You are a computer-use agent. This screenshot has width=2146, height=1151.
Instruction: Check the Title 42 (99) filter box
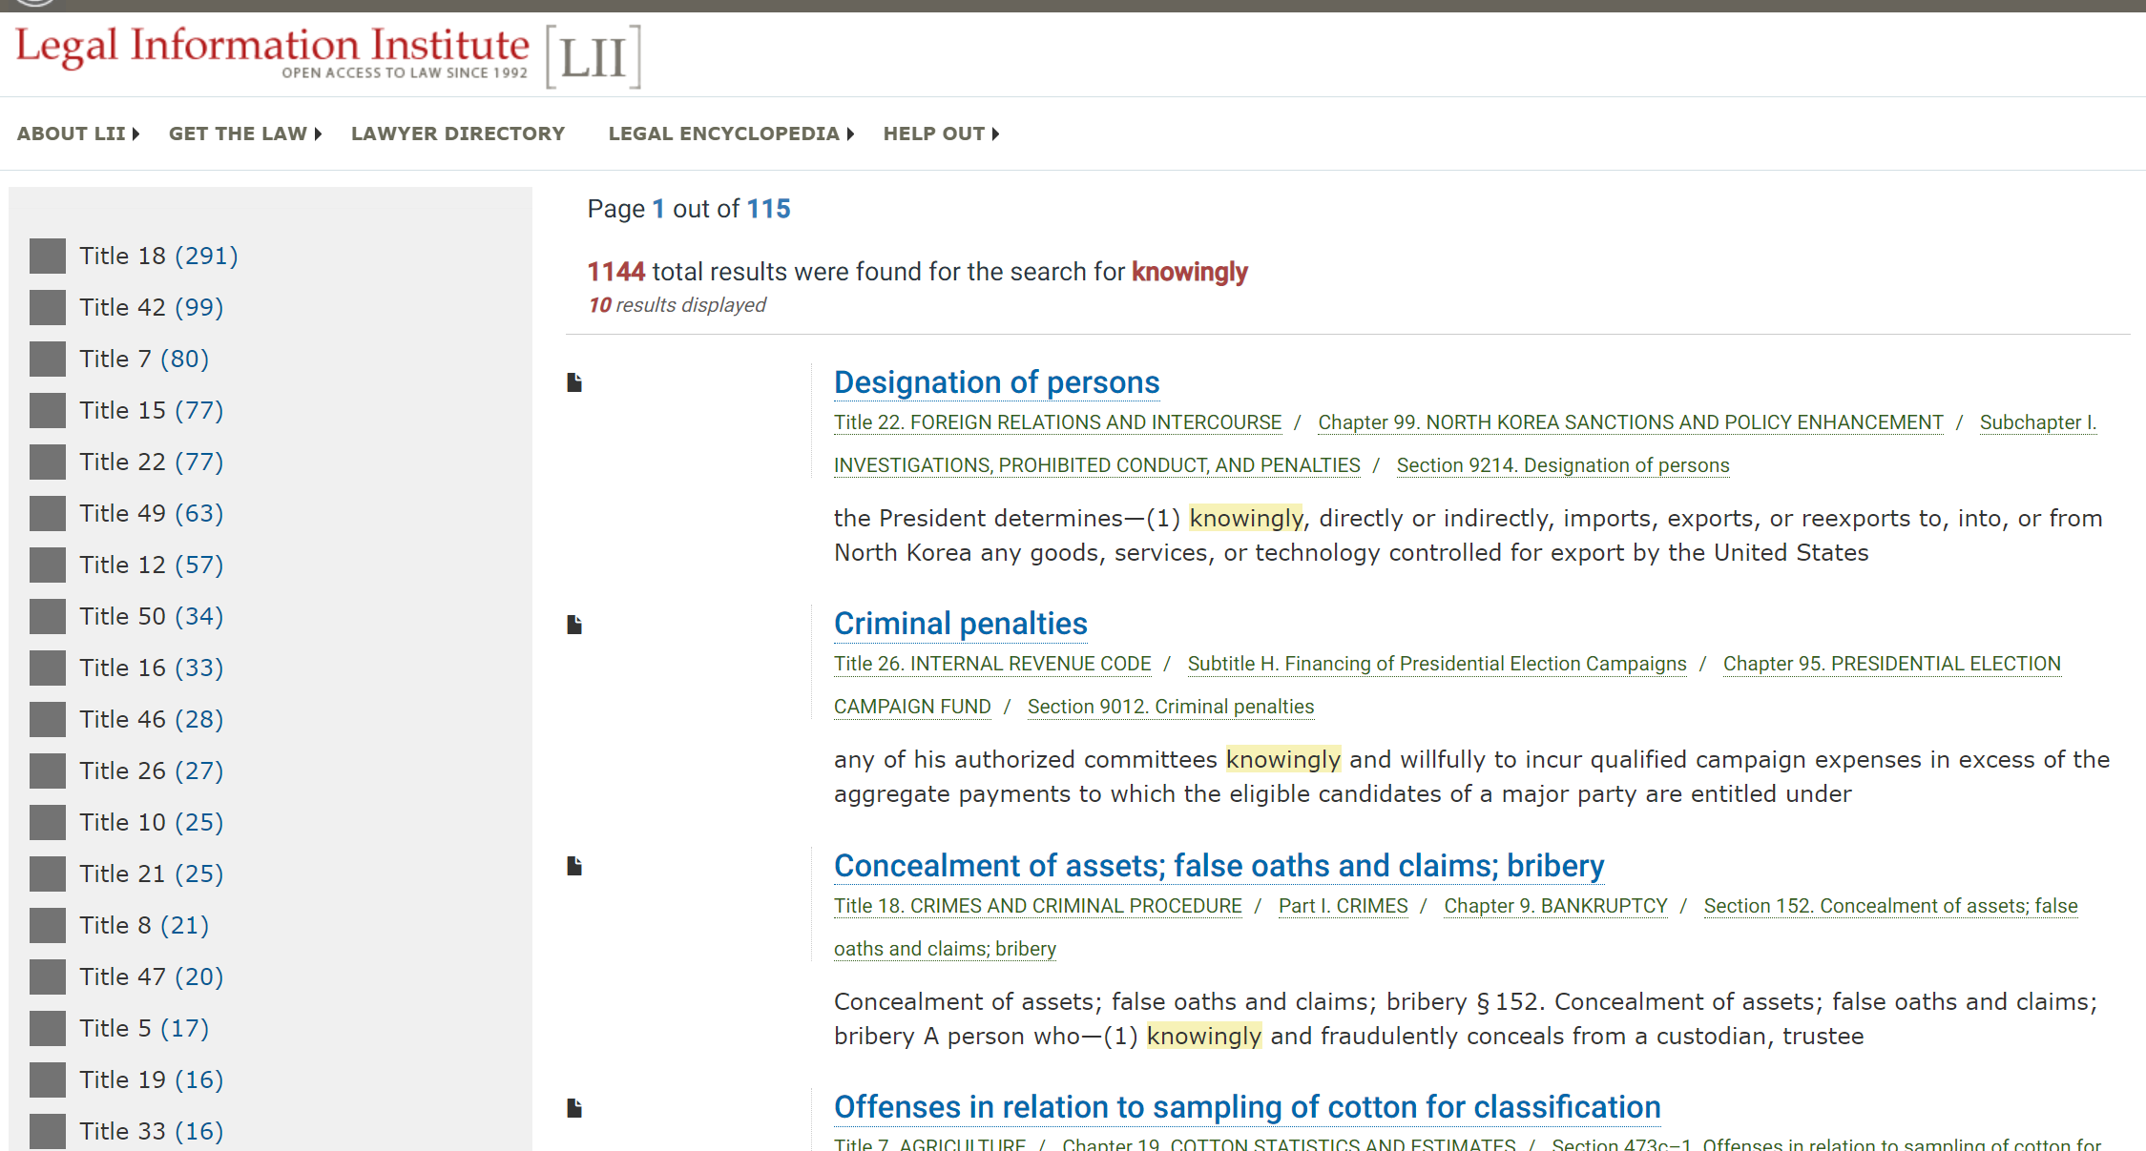(x=48, y=307)
